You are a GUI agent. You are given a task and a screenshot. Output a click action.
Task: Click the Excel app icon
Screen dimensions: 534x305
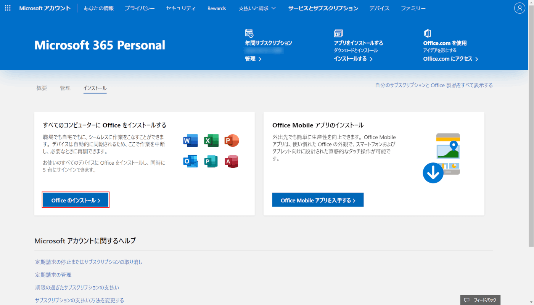point(211,141)
